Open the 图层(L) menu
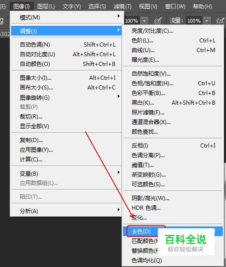Viewport: 226px width, 267px height. pos(46,6)
